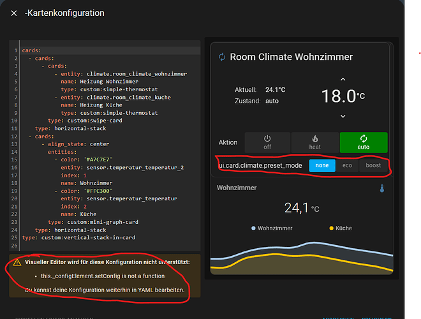Toggle the Küche legend entry in graph

(341, 228)
